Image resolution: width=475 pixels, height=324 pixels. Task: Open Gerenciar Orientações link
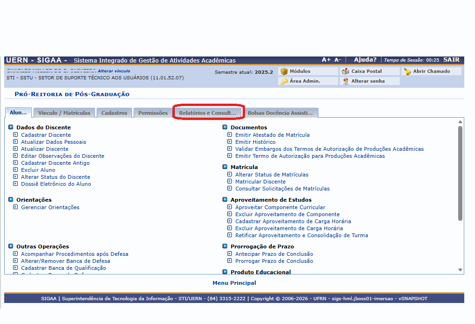tap(50, 207)
